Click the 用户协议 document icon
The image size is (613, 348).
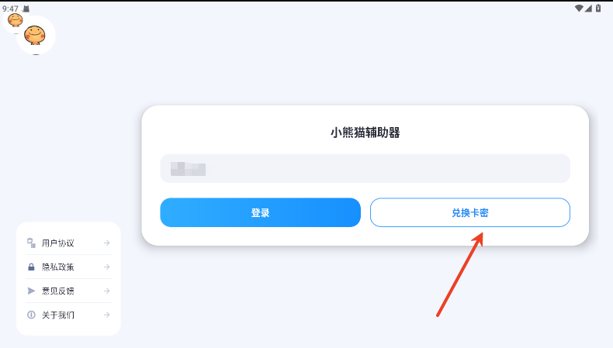[x=31, y=243]
